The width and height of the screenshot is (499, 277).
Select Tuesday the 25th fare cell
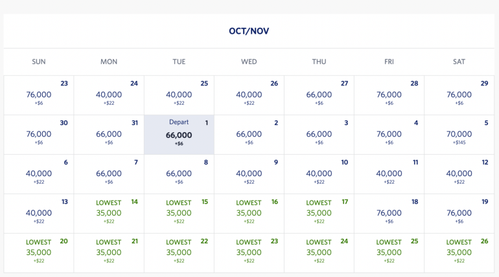click(179, 95)
